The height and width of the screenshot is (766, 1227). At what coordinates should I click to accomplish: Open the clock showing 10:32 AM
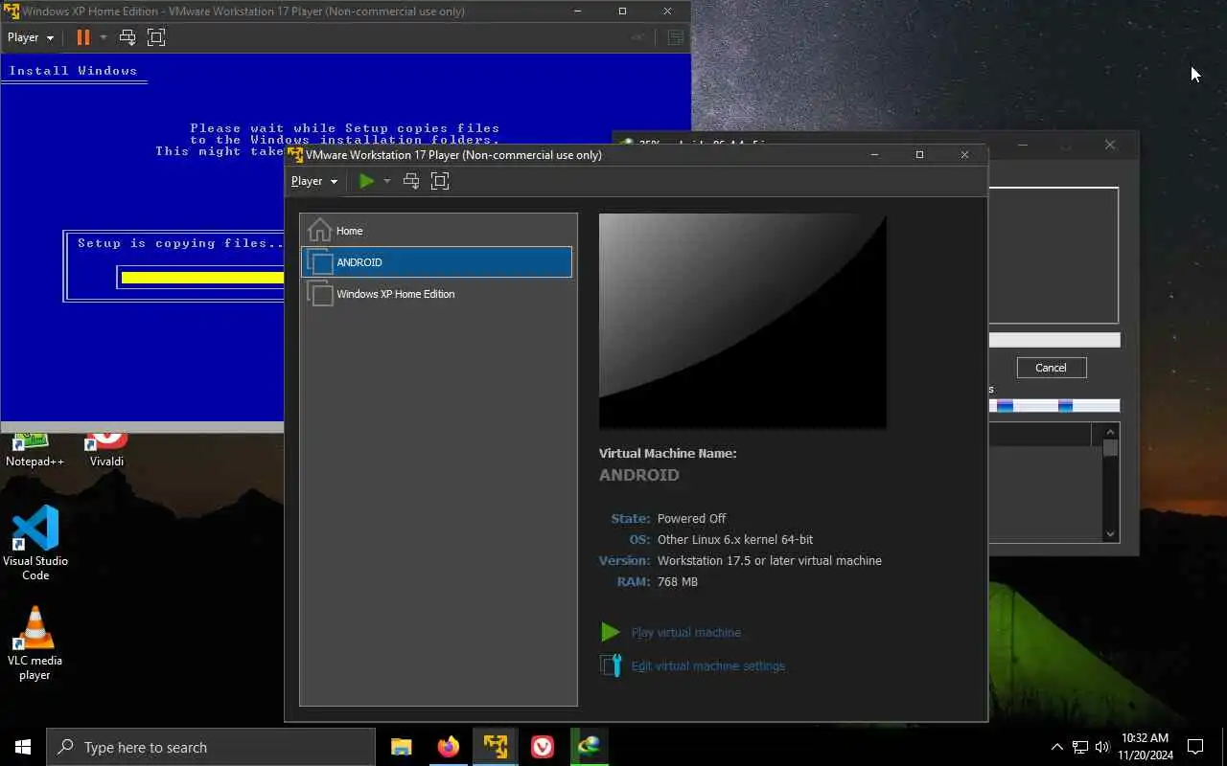[x=1146, y=747]
